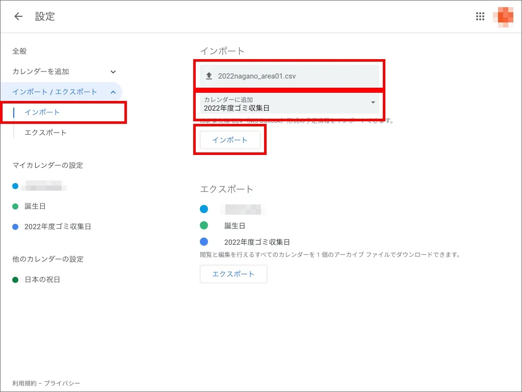Click the dark green dot beside 日本の祝日
This screenshot has height=392, width=522.
click(15, 280)
